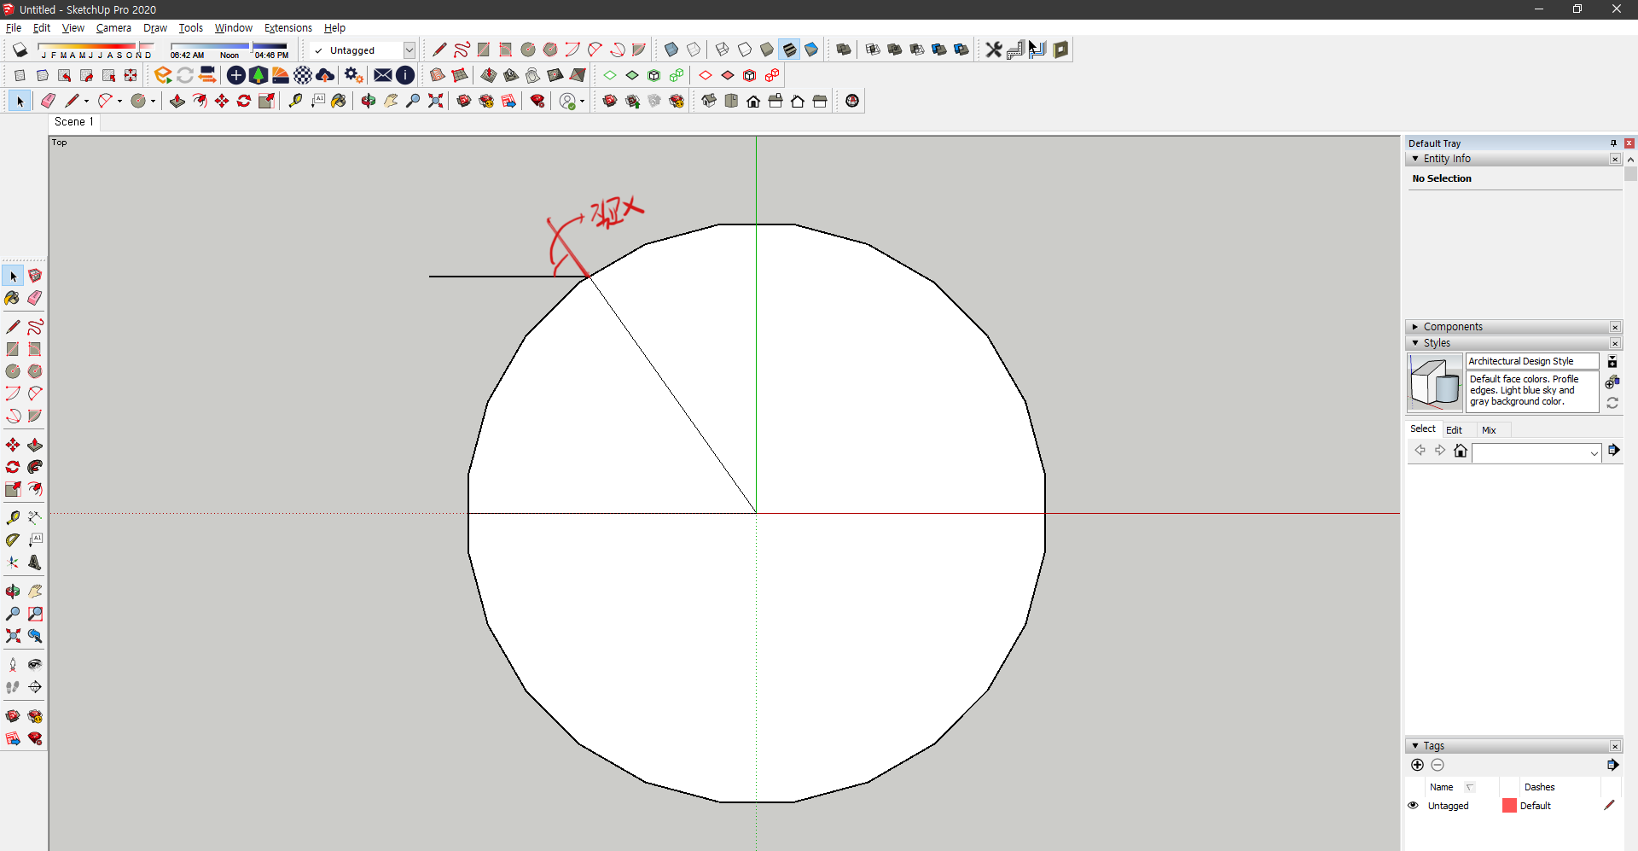Enable Shaded With Textures style
Viewport: 1638px width, 851px height.
[789, 50]
